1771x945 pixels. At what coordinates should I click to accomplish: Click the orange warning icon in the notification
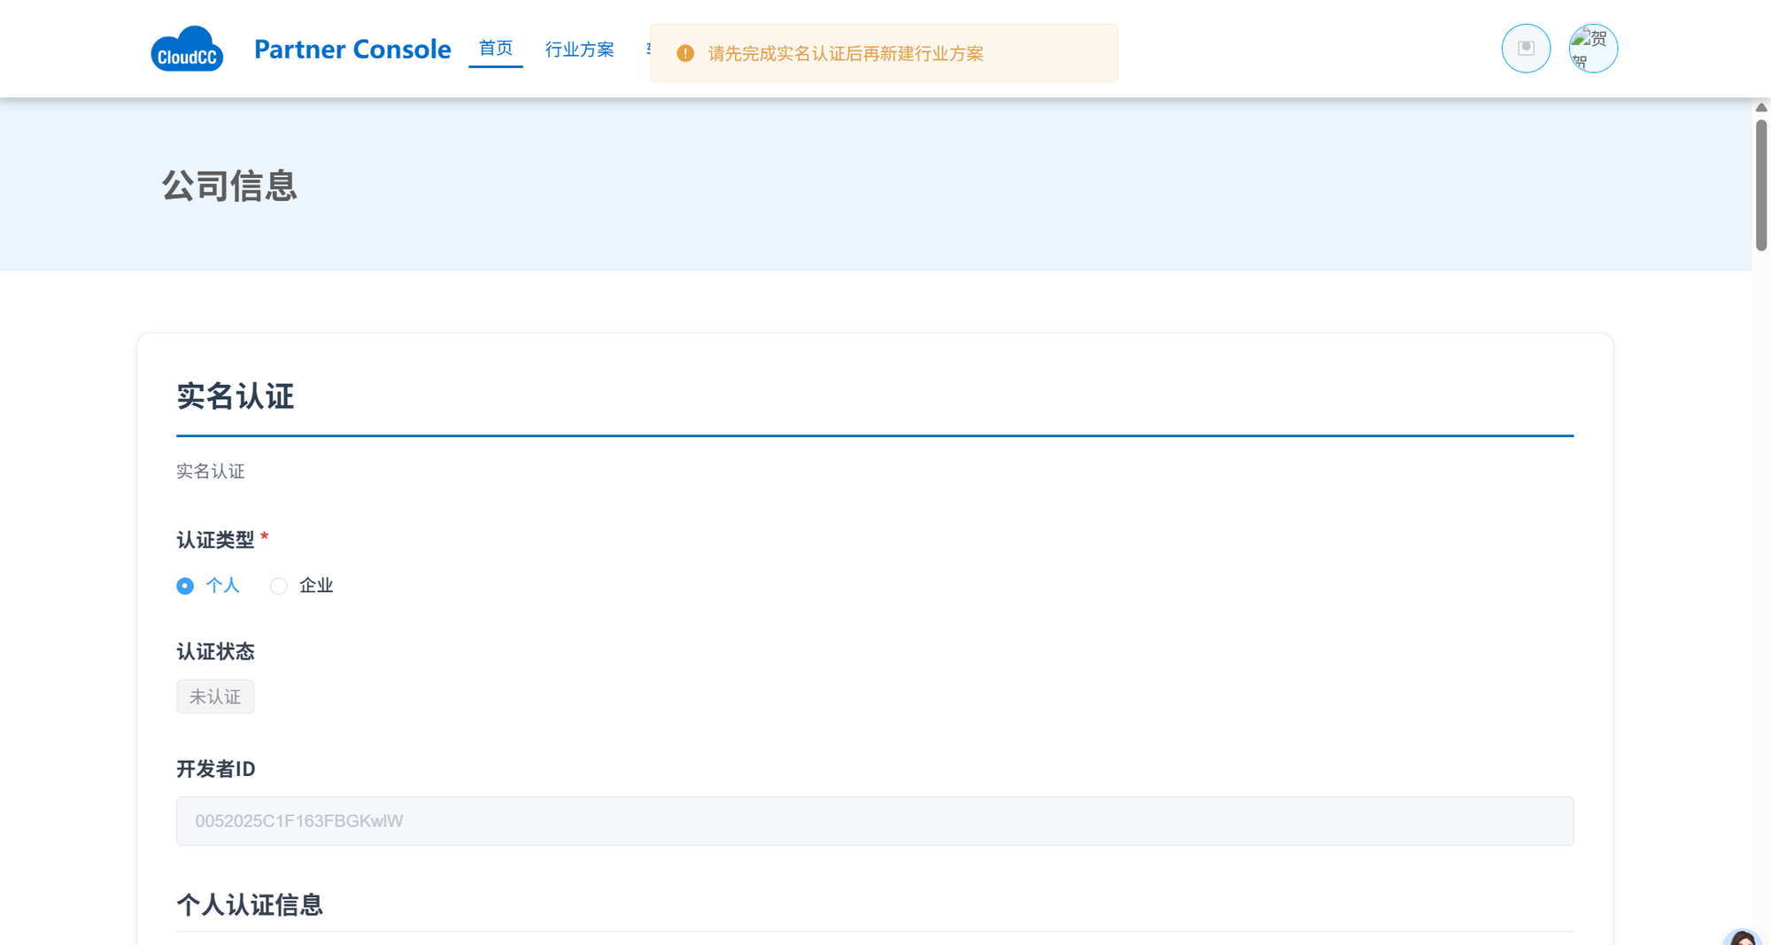click(684, 54)
